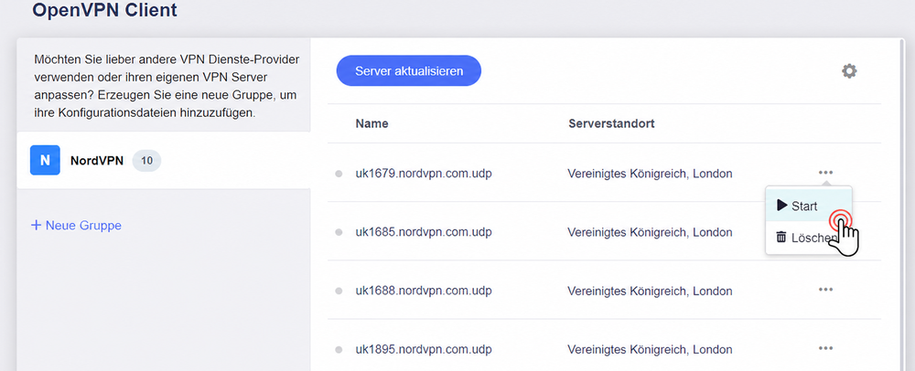
Task: Select server uk1688.nordvpn.com.udp
Action: click(424, 291)
